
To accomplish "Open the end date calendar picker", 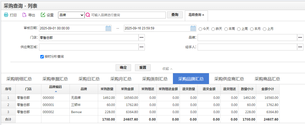I will (193, 28).
